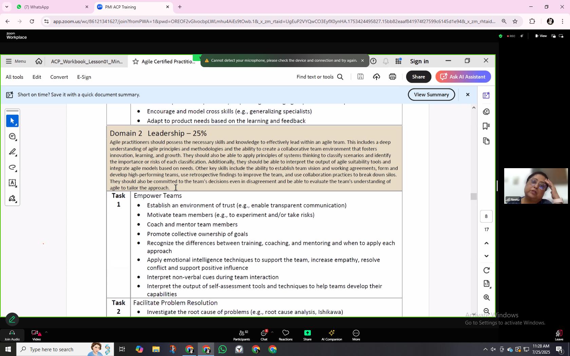Open Zoom More options

356,335
